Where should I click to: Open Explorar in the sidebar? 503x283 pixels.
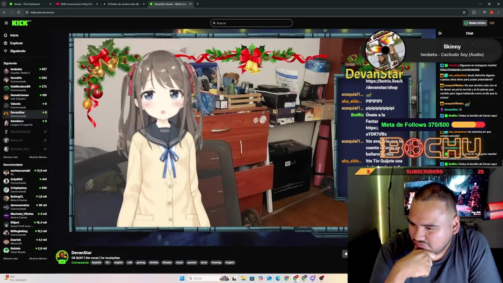point(17,43)
